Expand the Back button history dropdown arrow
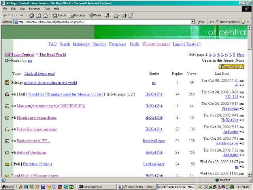Image resolution: width=253 pixels, height=190 pixels. pyautogui.click(x=16, y=15)
